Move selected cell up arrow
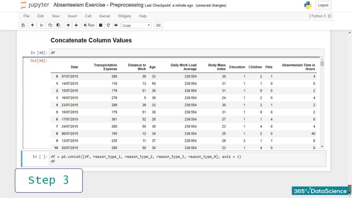352x198 pixels. [x=68, y=25]
